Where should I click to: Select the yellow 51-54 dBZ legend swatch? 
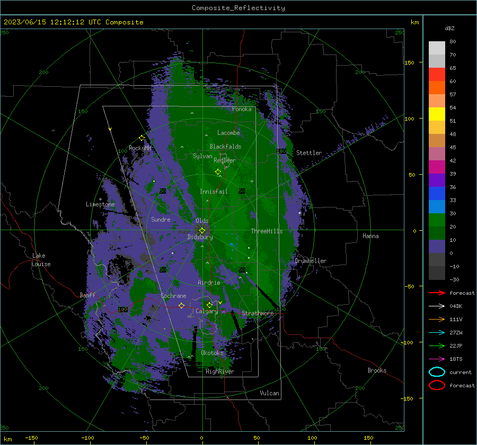coord(437,114)
